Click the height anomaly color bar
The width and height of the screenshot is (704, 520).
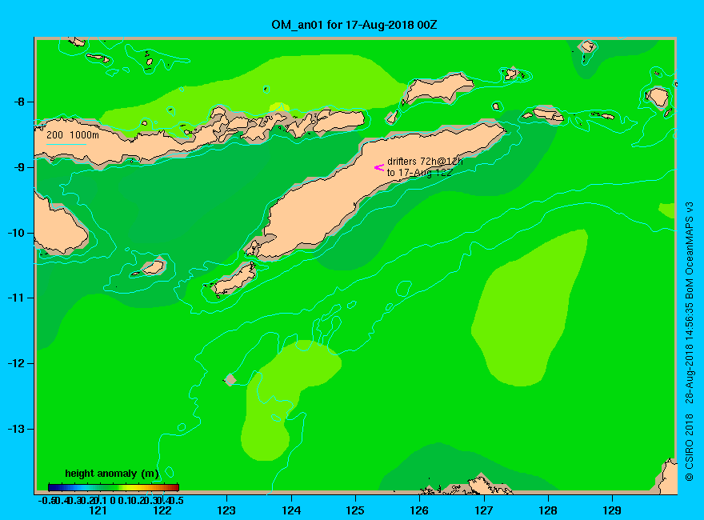114,487
